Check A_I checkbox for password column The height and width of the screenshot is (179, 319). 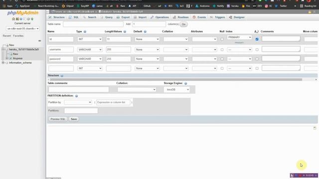tap(257, 59)
